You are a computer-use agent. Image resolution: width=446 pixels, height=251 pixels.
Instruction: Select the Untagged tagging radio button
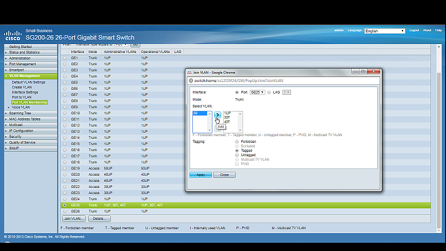point(237,155)
